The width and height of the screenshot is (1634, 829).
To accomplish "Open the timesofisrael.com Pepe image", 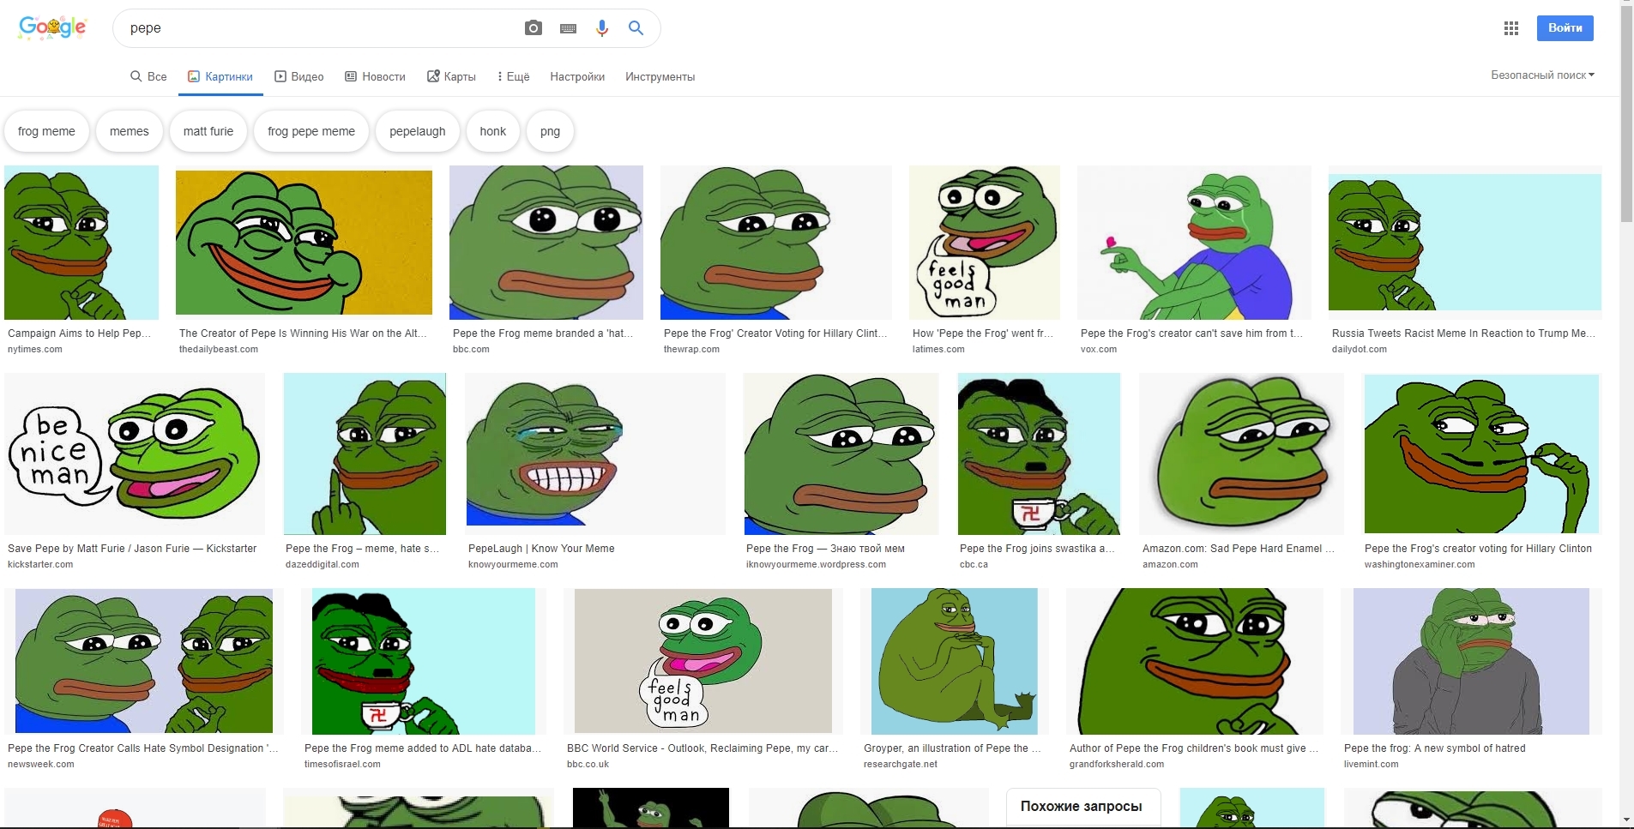I will (424, 661).
